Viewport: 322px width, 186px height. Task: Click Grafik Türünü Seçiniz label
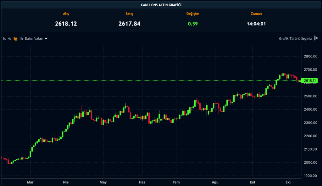coord(295,39)
